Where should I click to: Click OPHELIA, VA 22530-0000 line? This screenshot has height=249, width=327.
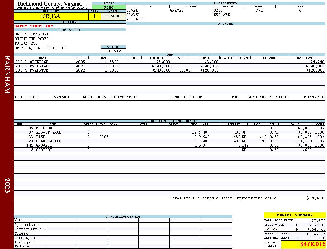(x=40, y=48)
